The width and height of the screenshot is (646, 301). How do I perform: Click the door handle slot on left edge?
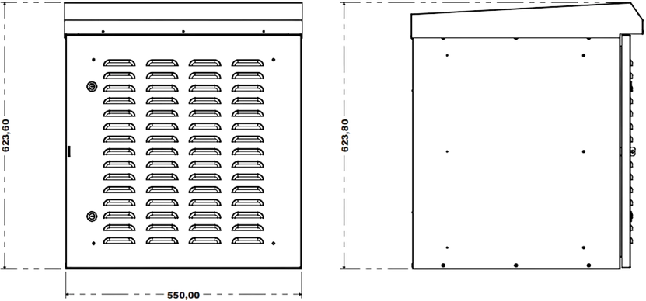pyautogui.click(x=69, y=151)
